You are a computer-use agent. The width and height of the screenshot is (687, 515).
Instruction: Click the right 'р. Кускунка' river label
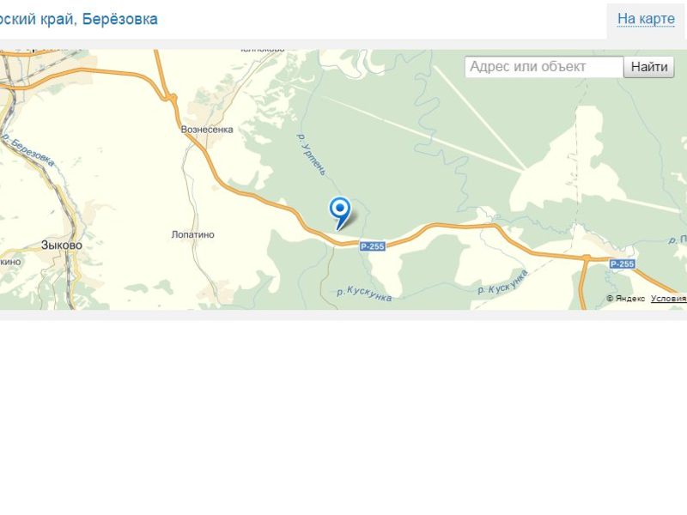[x=502, y=282]
